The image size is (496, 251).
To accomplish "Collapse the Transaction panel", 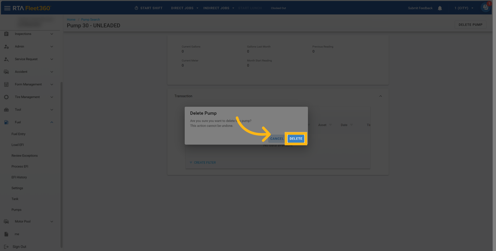I will click(380, 96).
